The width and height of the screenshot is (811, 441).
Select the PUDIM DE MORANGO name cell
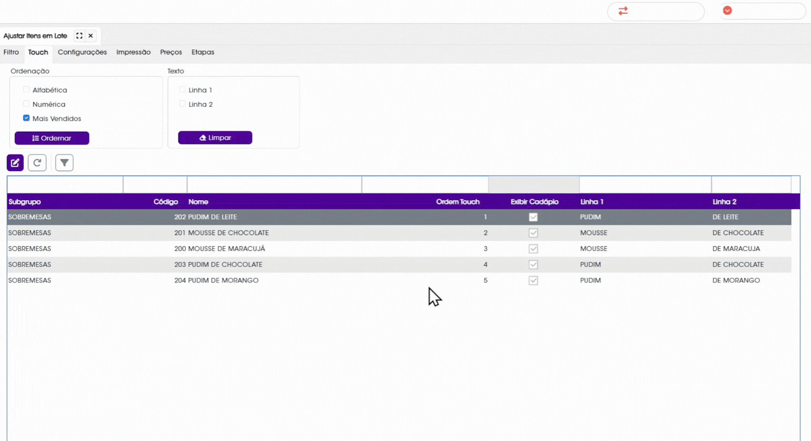coord(224,280)
